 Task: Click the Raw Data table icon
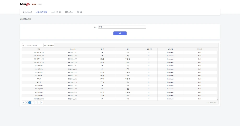click(66, 12)
